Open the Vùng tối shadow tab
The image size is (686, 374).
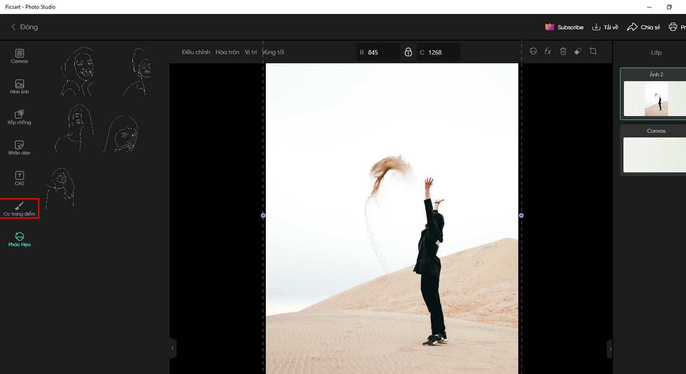(x=273, y=52)
